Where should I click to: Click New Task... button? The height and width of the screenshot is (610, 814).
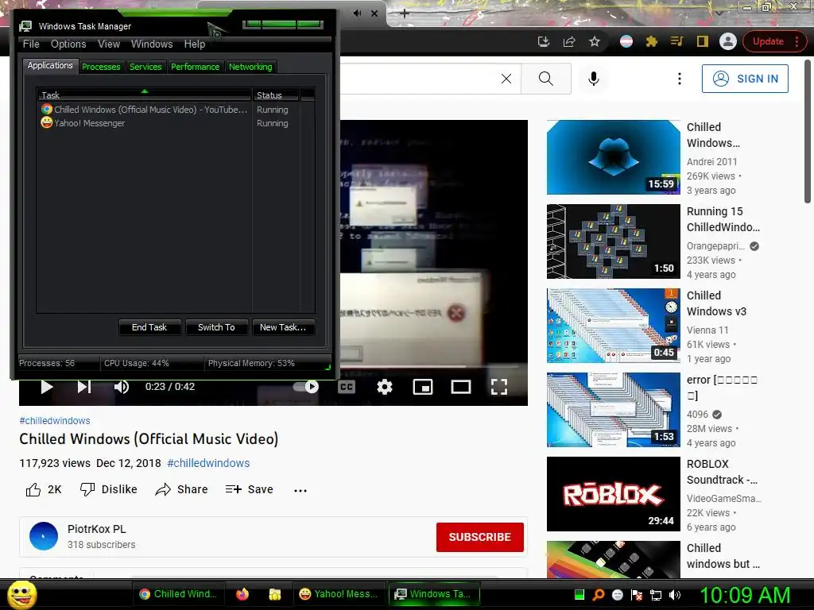pyautogui.click(x=284, y=327)
